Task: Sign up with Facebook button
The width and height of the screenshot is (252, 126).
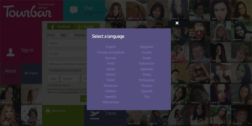Action: (60, 27)
